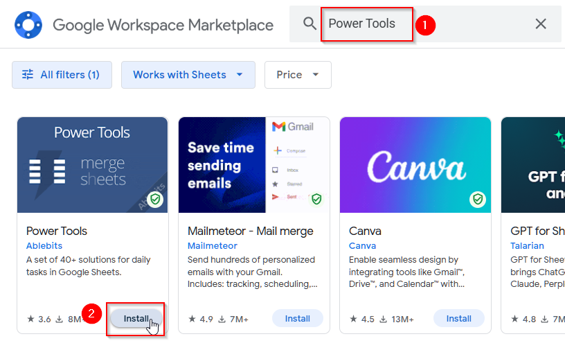
Task: Open the Price filter dropdown
Action: pos(298,75)
